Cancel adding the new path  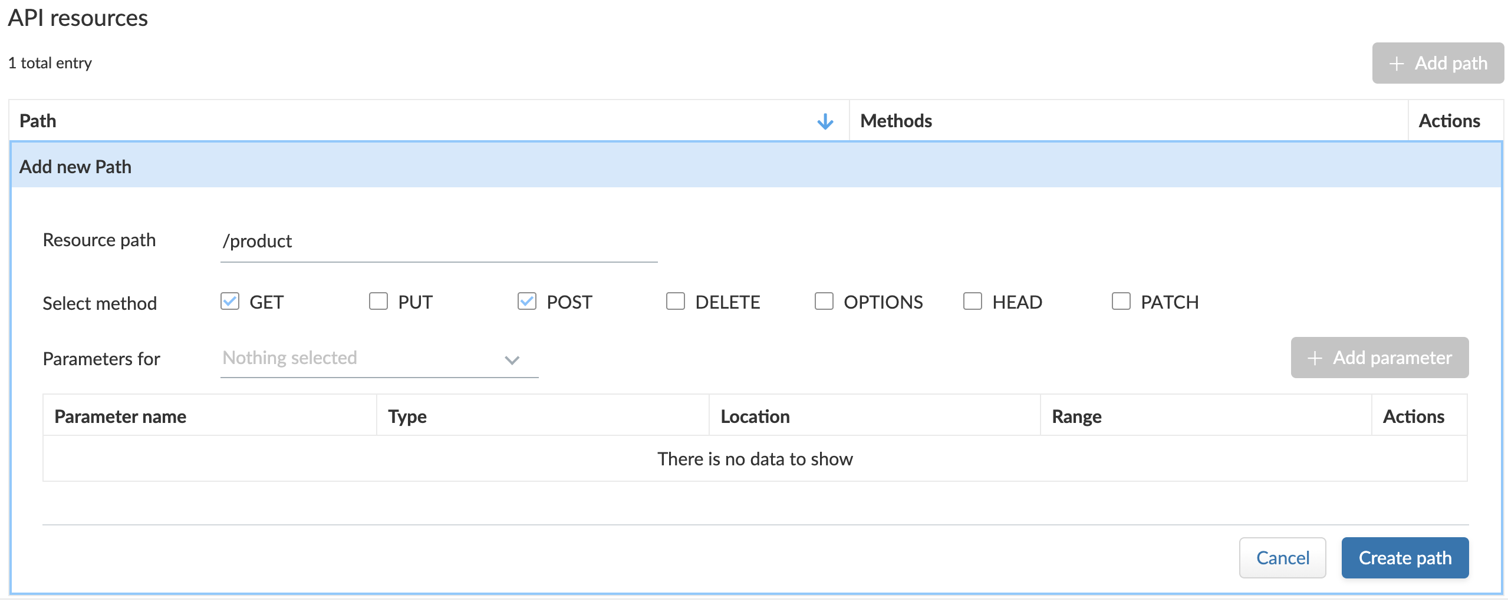tap(1282, 557)
